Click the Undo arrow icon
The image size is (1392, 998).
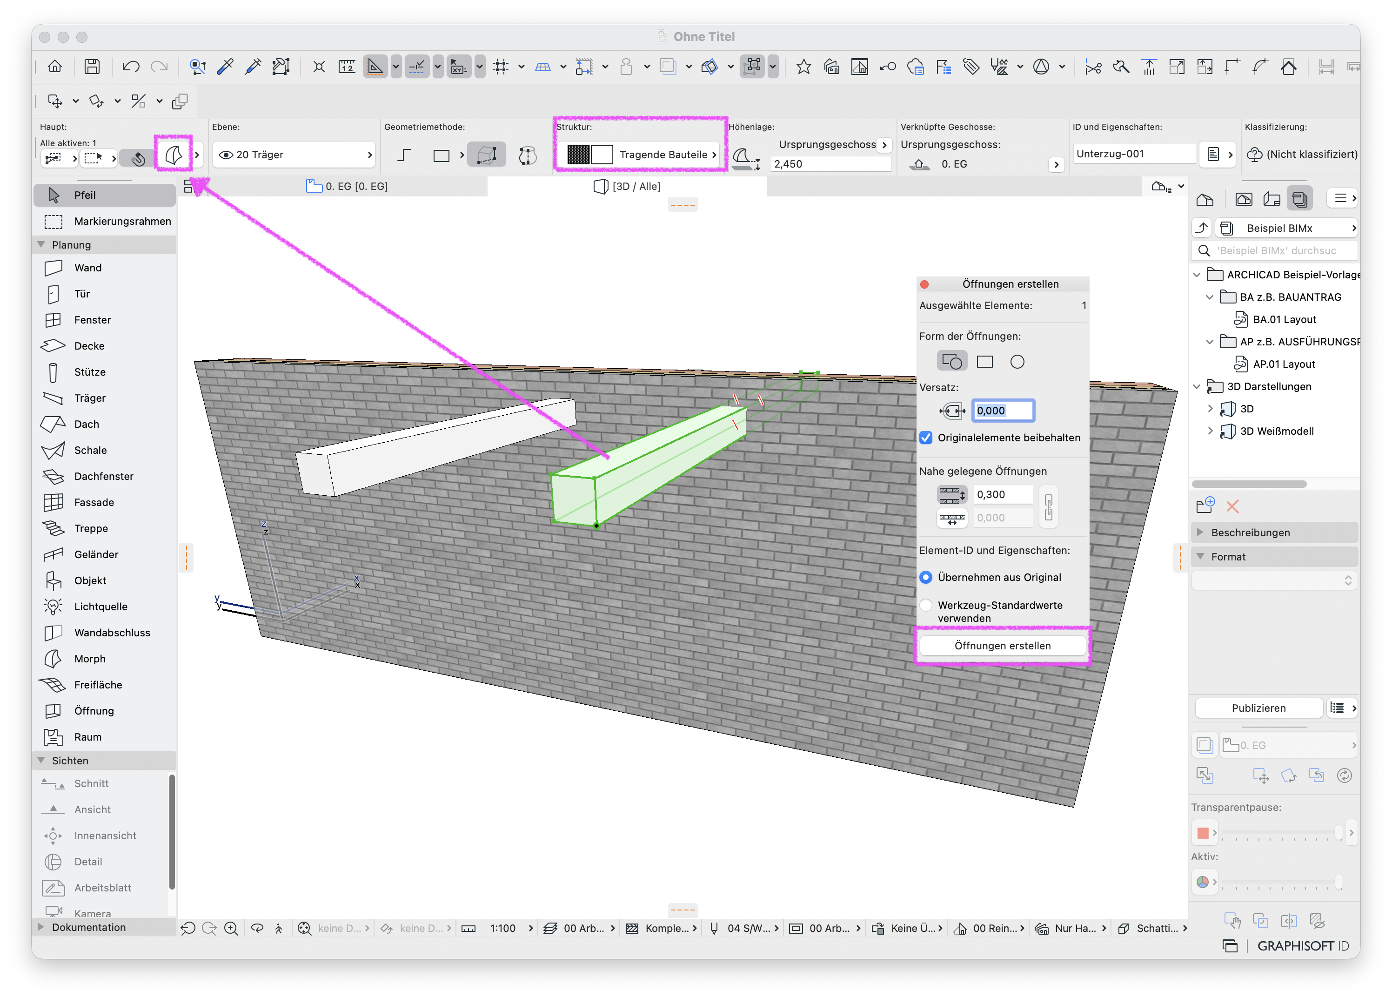pos(130,66)
